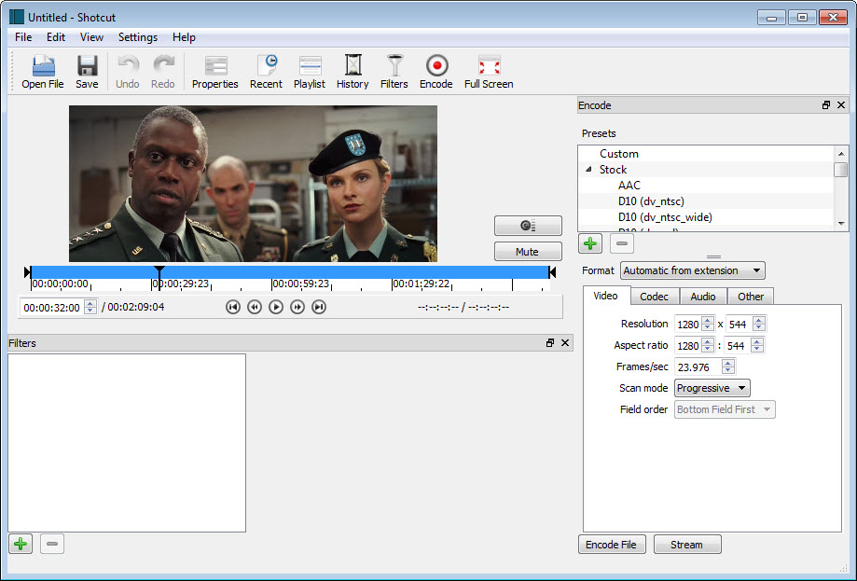The image size is (857, 581).
Task: Click the current timecode field 00:00:32:00
Action: 52,307
